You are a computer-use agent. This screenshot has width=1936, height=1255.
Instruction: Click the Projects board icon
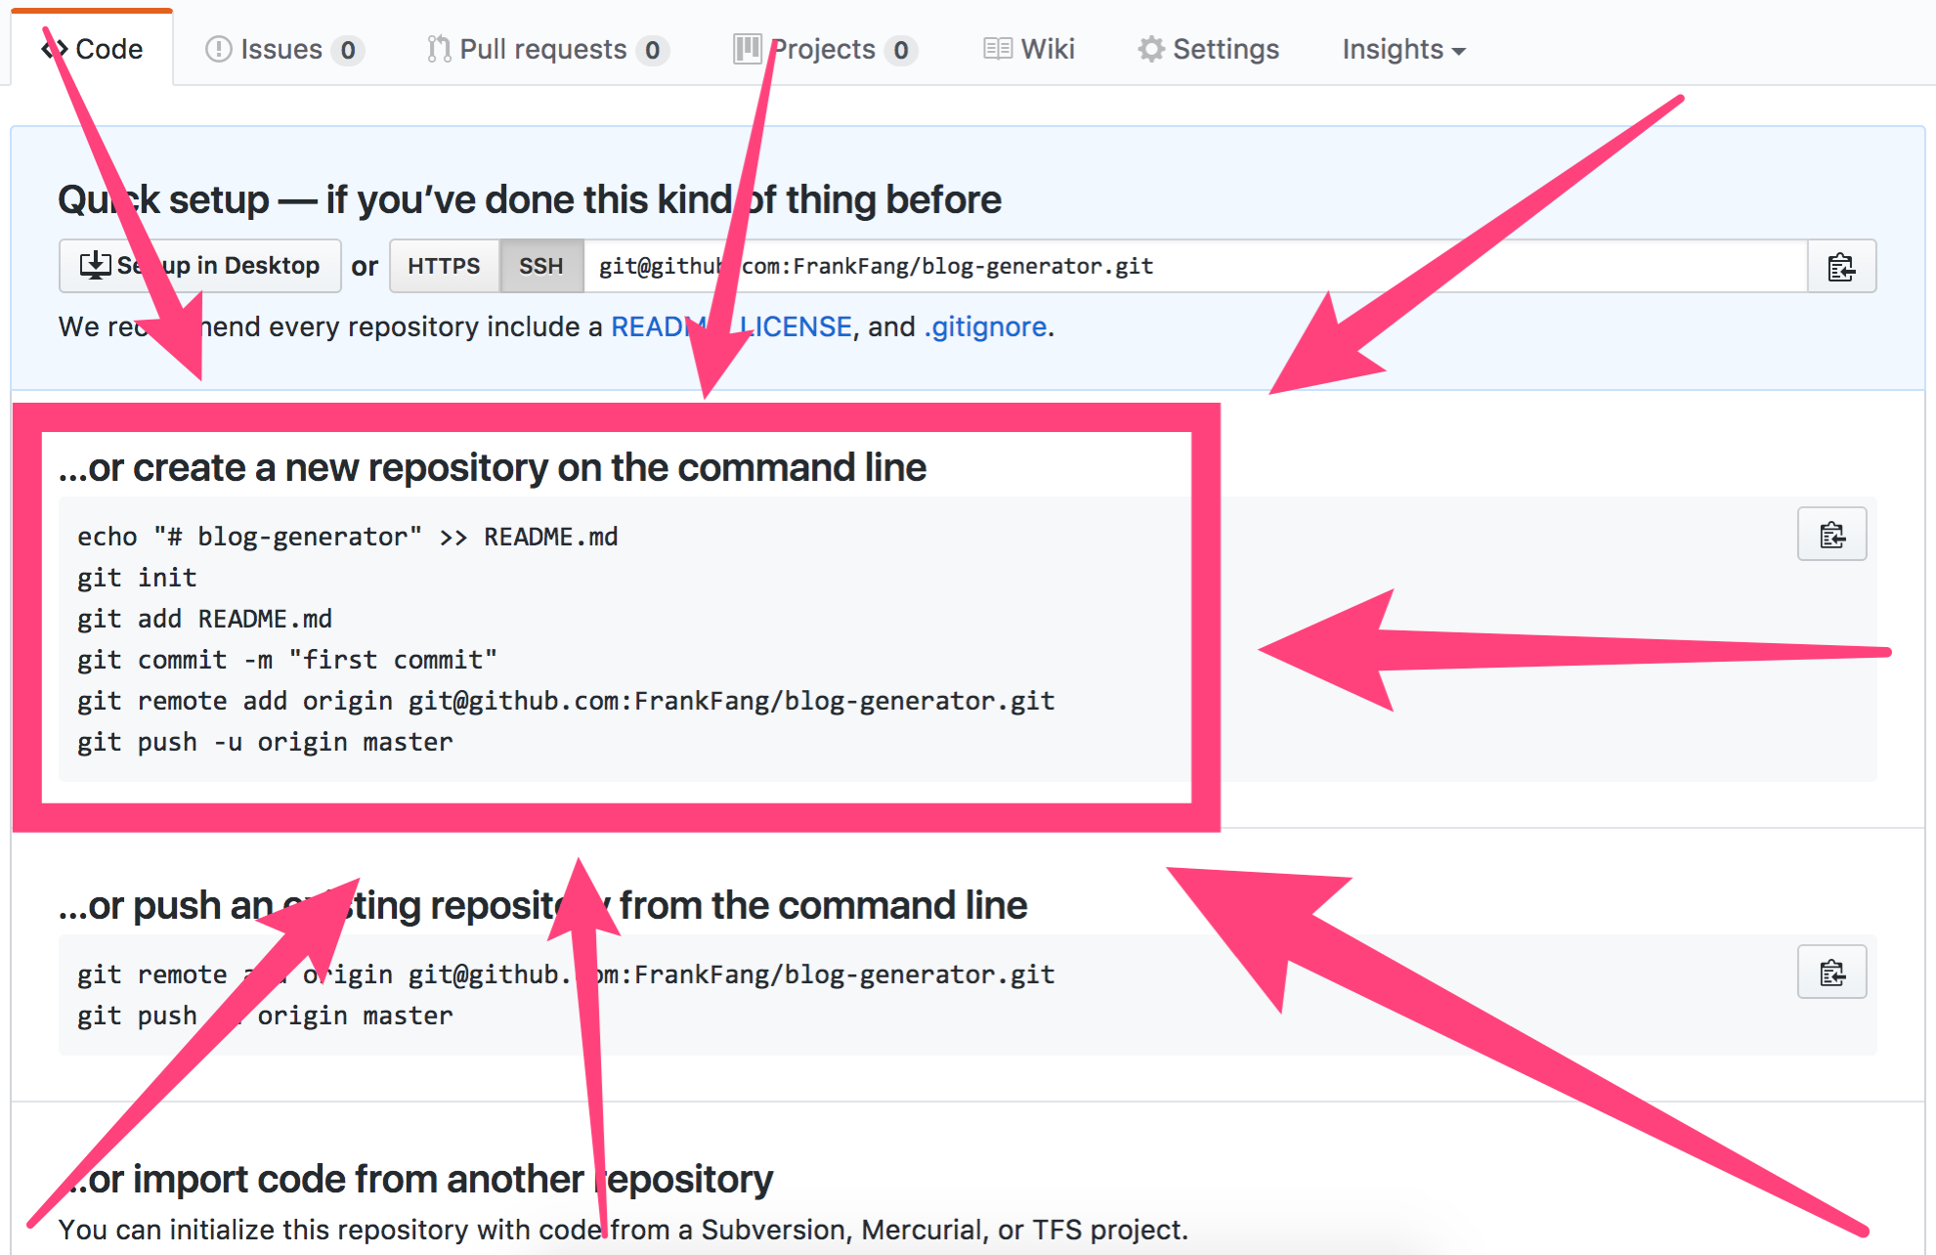click(748, 49)
